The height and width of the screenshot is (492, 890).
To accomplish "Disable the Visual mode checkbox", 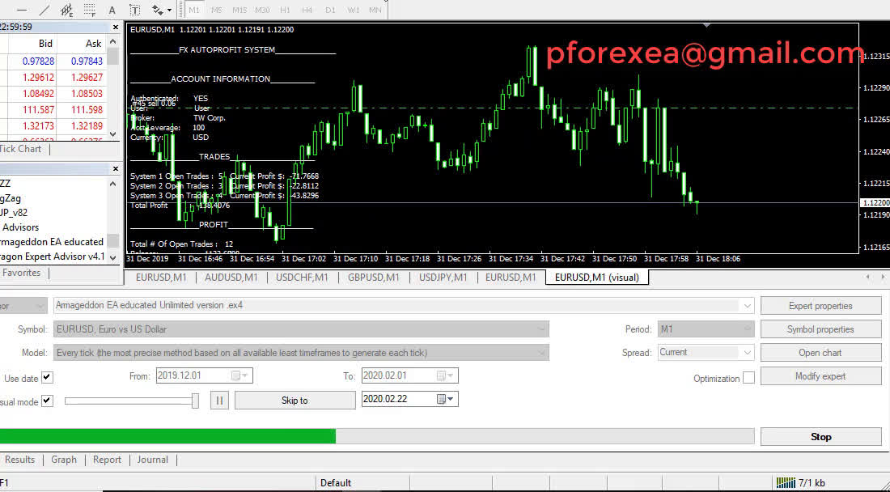I will coord(47,401).
